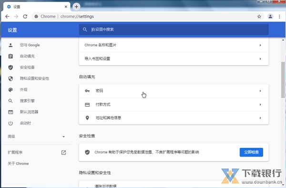Click the Chrome site info icon in address bar

(x=36, y=16)
